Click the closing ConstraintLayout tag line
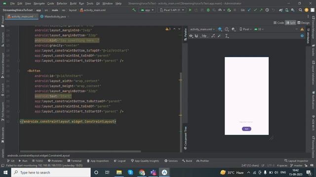The image size is (316, 177). [x=68, y=121]
